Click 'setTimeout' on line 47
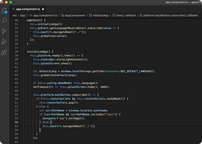Screen dimensions: 202x144 [41, 87]
